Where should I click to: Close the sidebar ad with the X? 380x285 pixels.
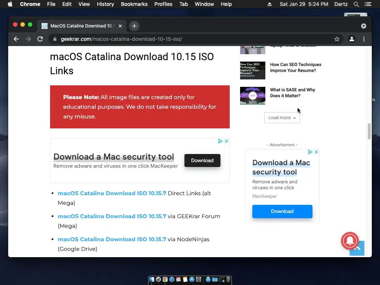316,152
